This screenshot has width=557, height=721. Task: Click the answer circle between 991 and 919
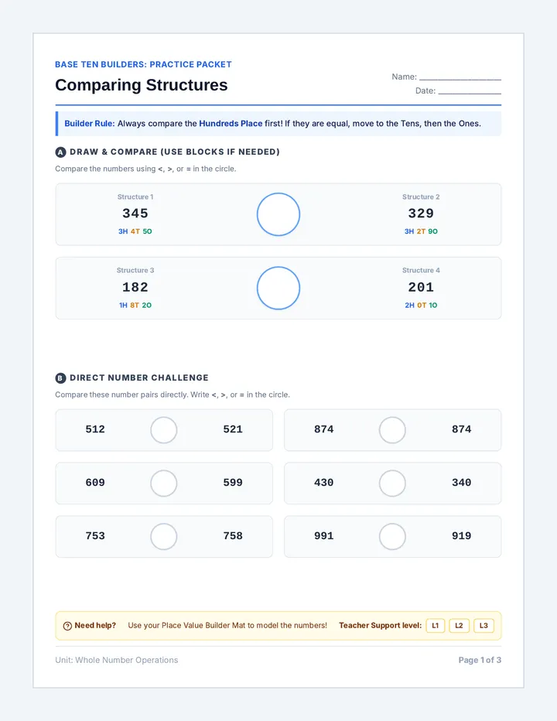[392, 537]
